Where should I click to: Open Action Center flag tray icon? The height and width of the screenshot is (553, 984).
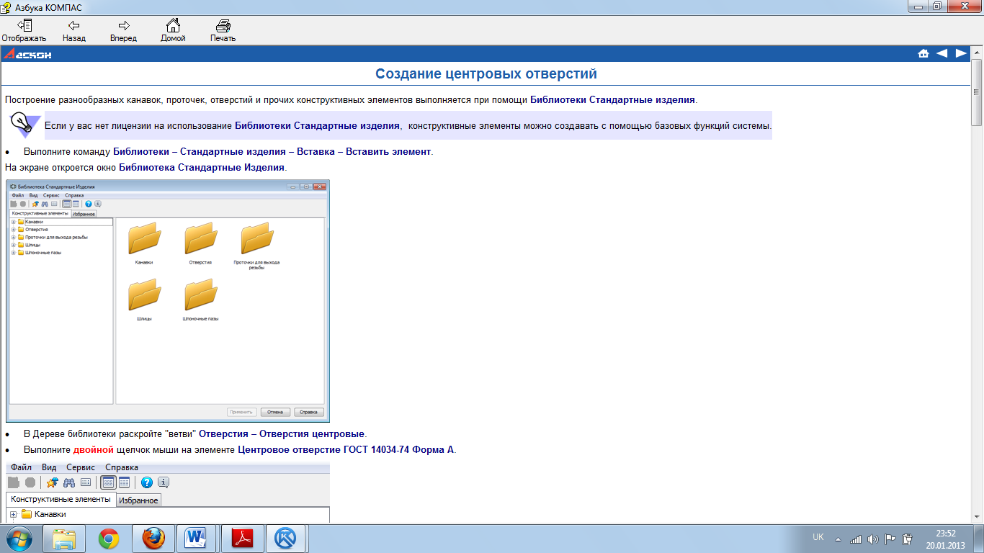(x=890, y=539)
